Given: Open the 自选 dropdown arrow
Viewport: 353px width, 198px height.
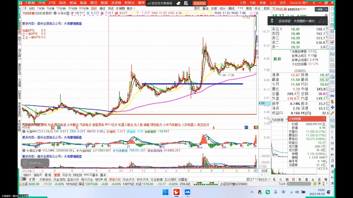Looking at the screenshot, I should (326, 9).
